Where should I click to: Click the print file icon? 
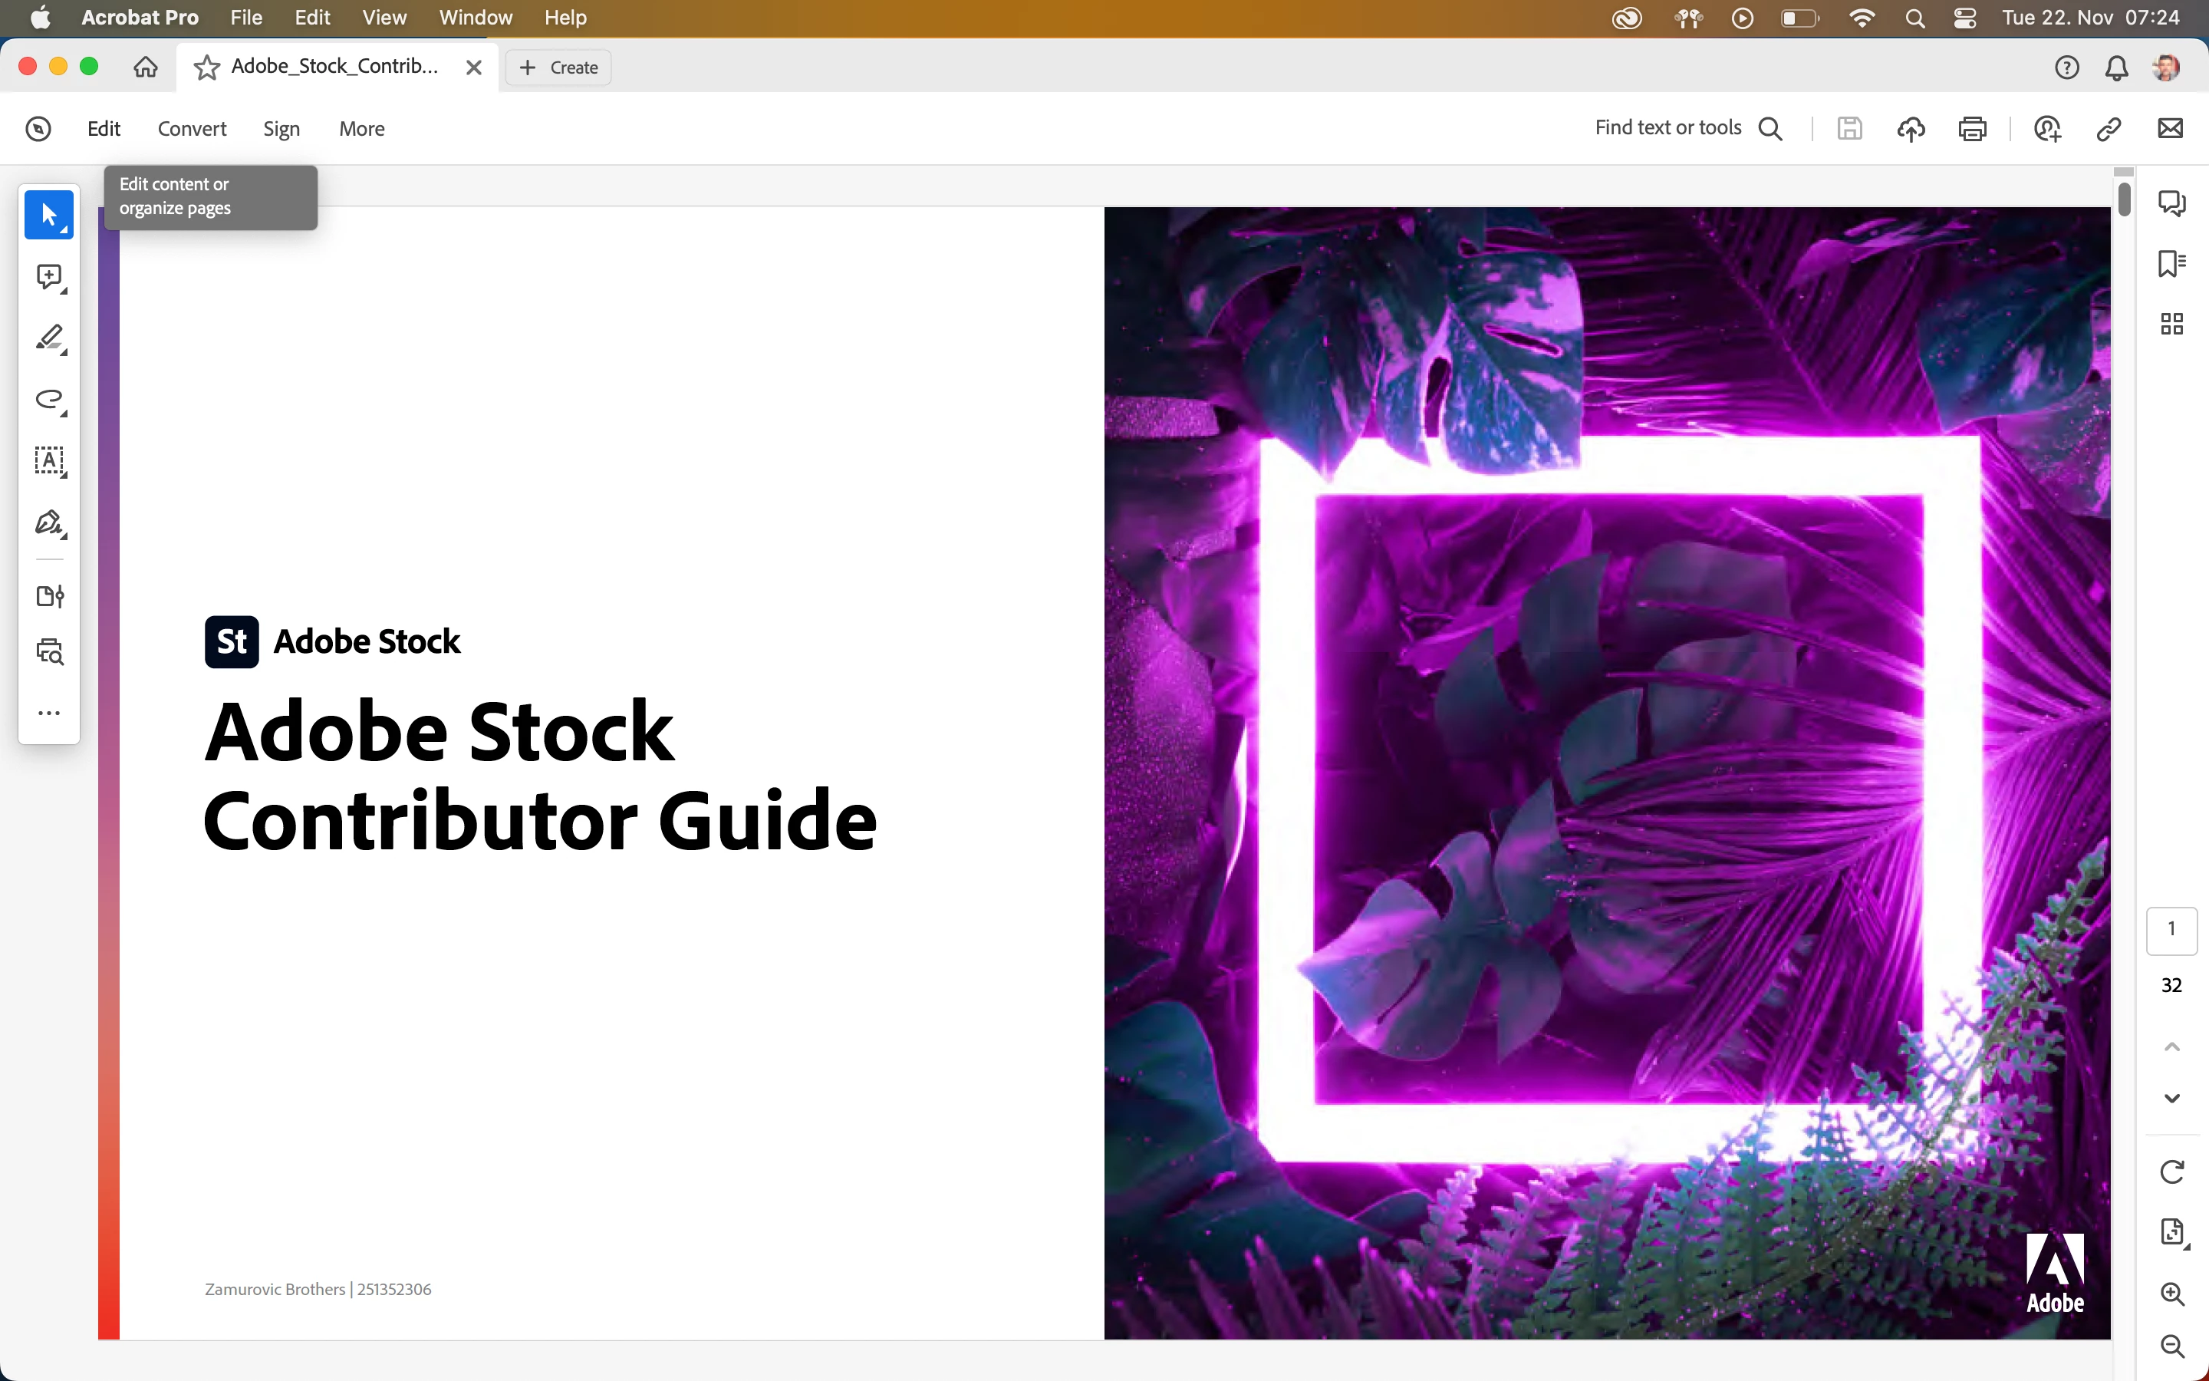1972,129
